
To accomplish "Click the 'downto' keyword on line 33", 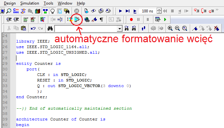I will tap(116, 86).
